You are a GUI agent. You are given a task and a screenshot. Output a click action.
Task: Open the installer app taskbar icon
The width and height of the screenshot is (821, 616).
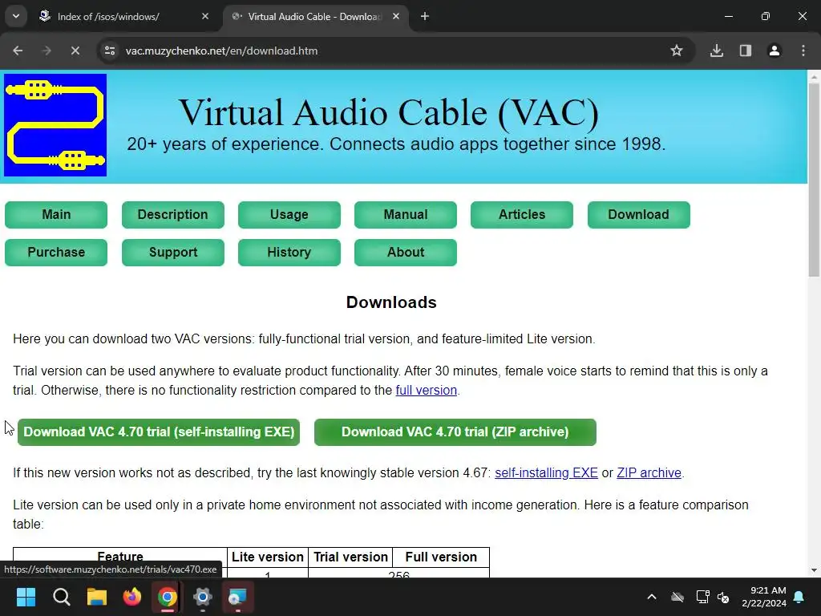(237, 597)
